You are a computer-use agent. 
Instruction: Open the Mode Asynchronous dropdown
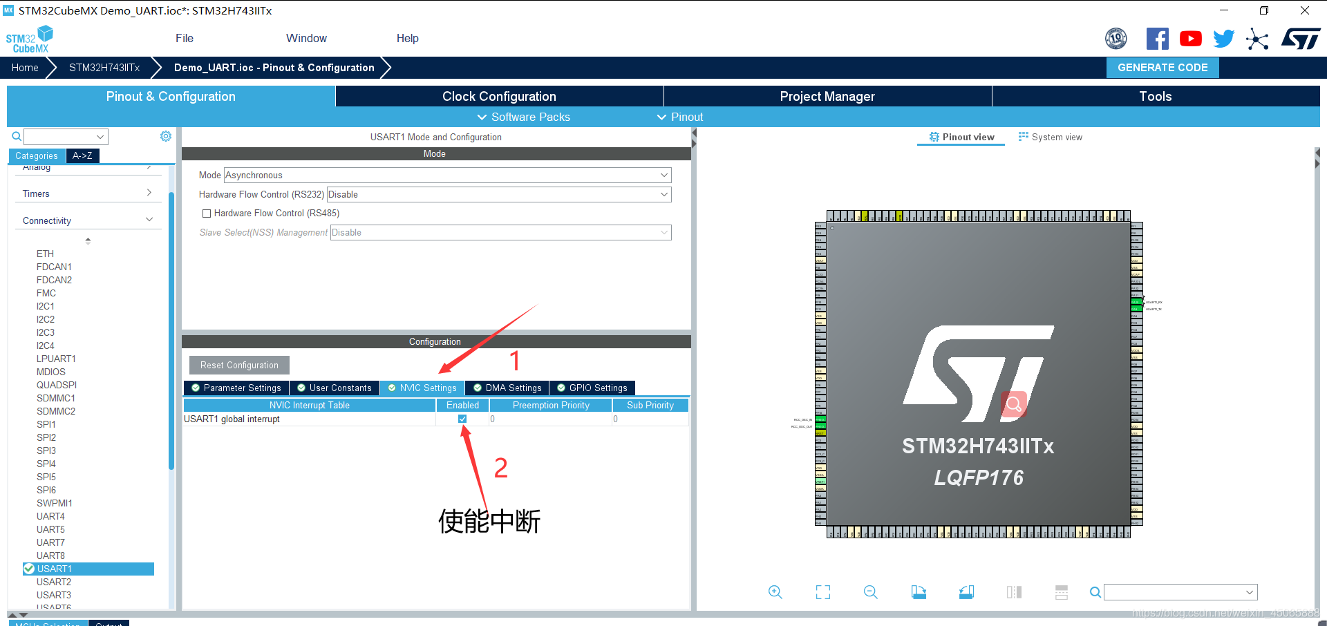click(x=448, y=175)
